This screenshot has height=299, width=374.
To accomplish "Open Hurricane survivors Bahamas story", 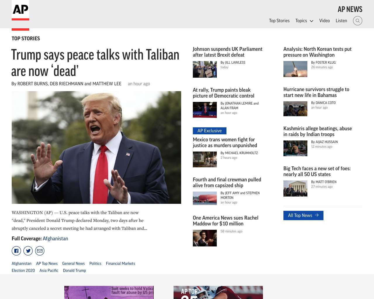I will coord(316,92).
